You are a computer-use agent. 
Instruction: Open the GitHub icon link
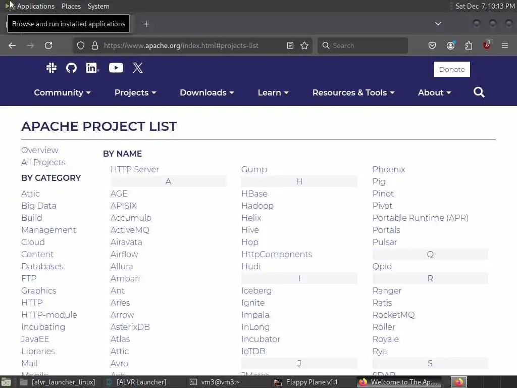(71, 68)
